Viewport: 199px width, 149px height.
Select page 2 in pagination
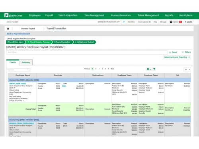tap(96, 69)
